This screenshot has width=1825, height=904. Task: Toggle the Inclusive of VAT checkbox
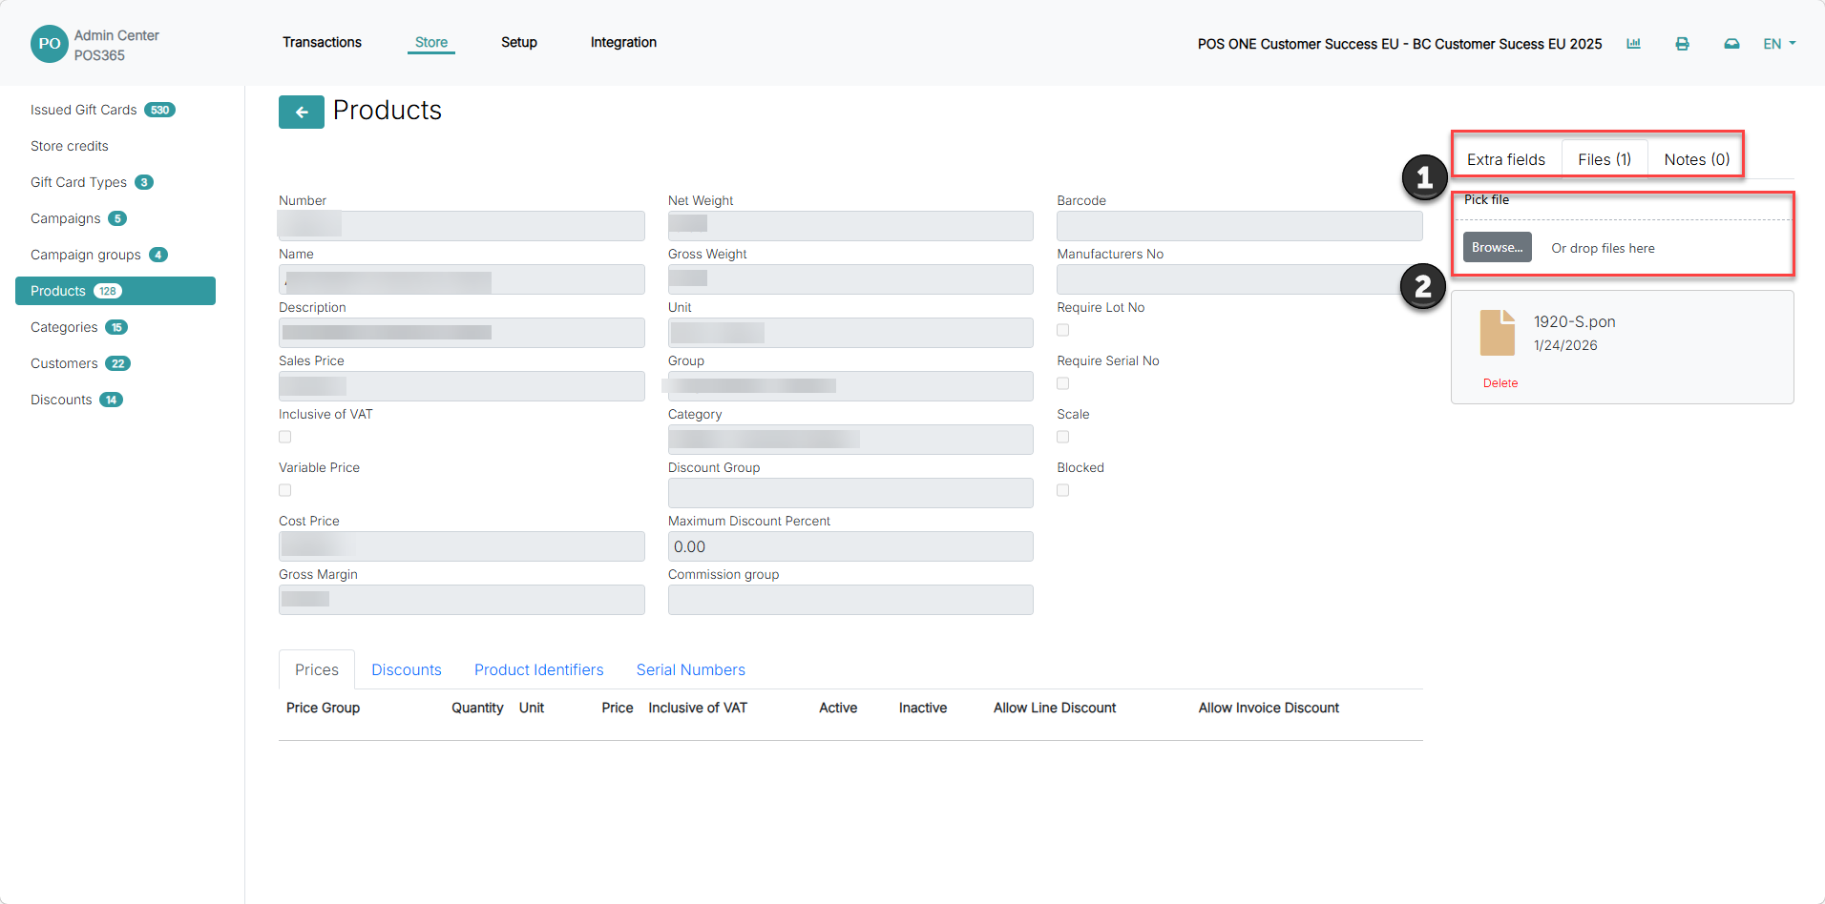pyautogui.click(x=284, y=437)
